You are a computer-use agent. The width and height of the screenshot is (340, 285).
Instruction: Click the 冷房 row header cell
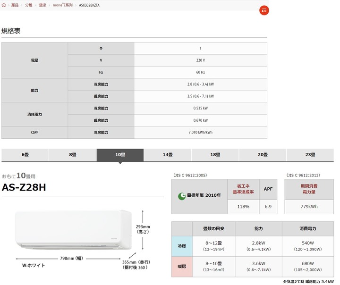click(x=182, y=246)
